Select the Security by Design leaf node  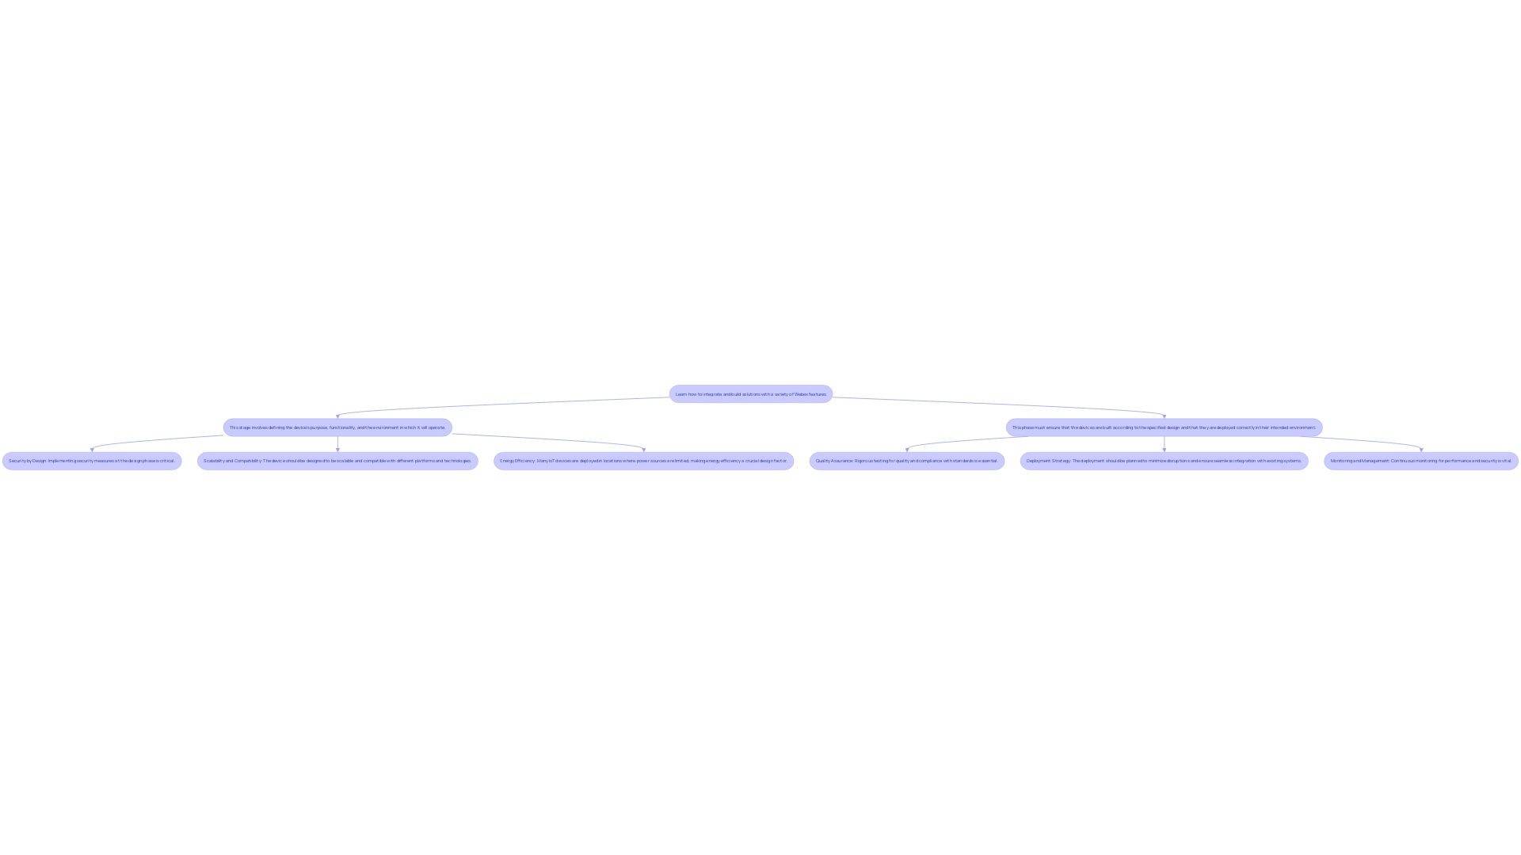91,461
